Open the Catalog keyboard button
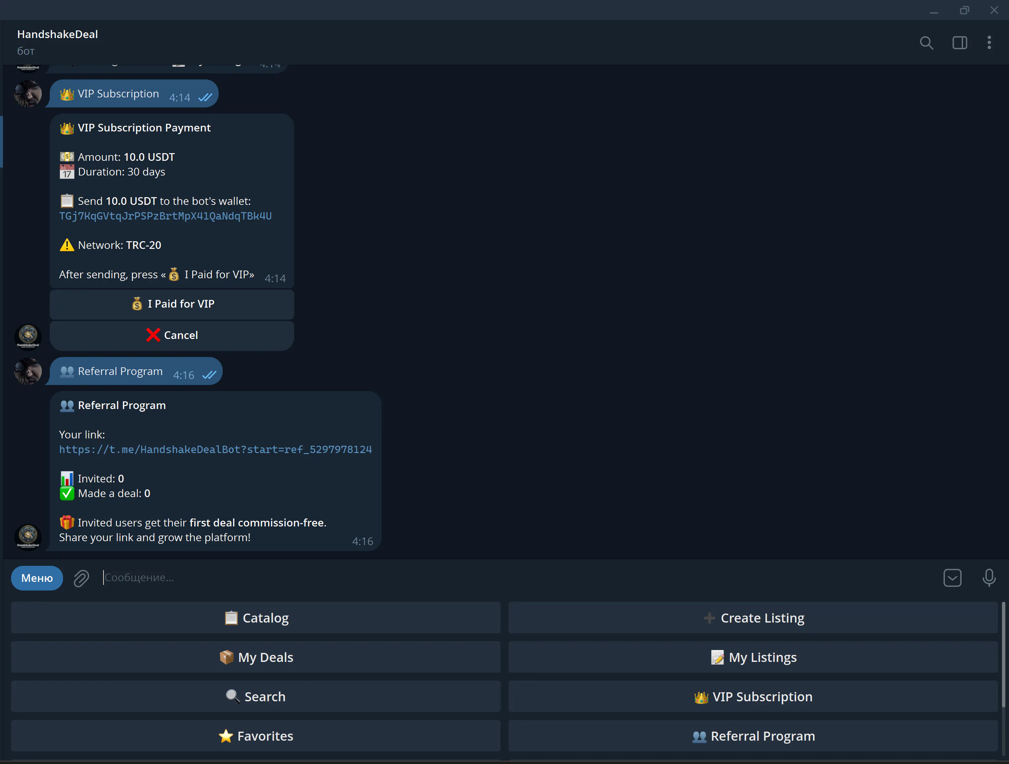This screenshot has width=1009, height=764. 255,618
